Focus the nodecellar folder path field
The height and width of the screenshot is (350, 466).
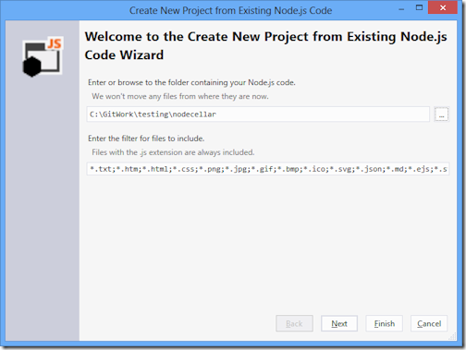click(x=258, y=115)
